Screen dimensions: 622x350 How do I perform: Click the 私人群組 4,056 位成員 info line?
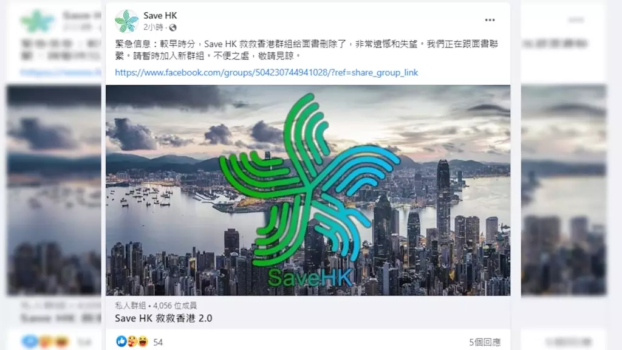click(155, 305)
